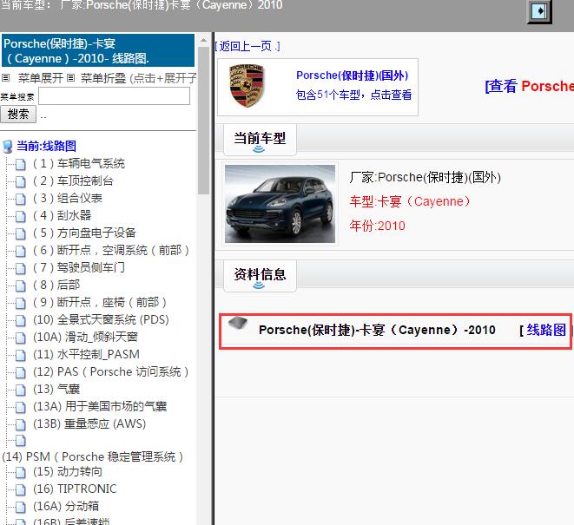
Task: Click document icon for (2) 车顶控制台
Action: point(21,181)
